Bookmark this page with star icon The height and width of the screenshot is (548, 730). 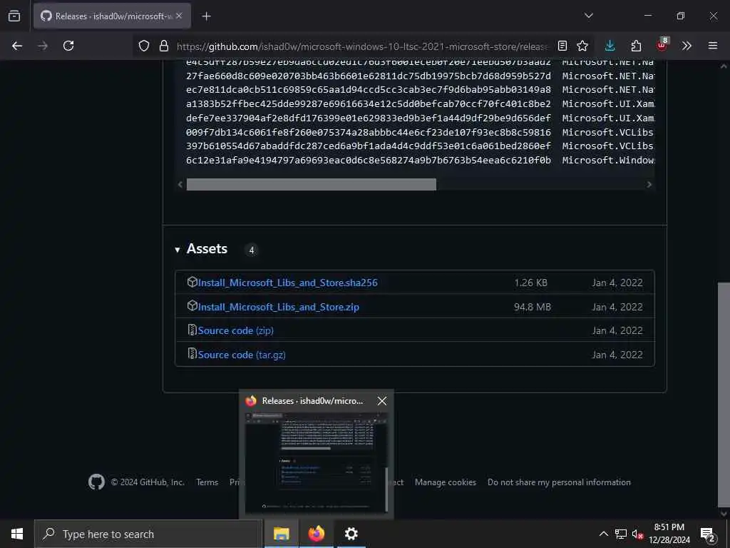582,46
